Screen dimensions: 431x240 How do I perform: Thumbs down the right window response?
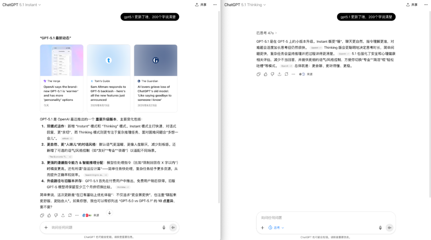click(x=273, y=74)
